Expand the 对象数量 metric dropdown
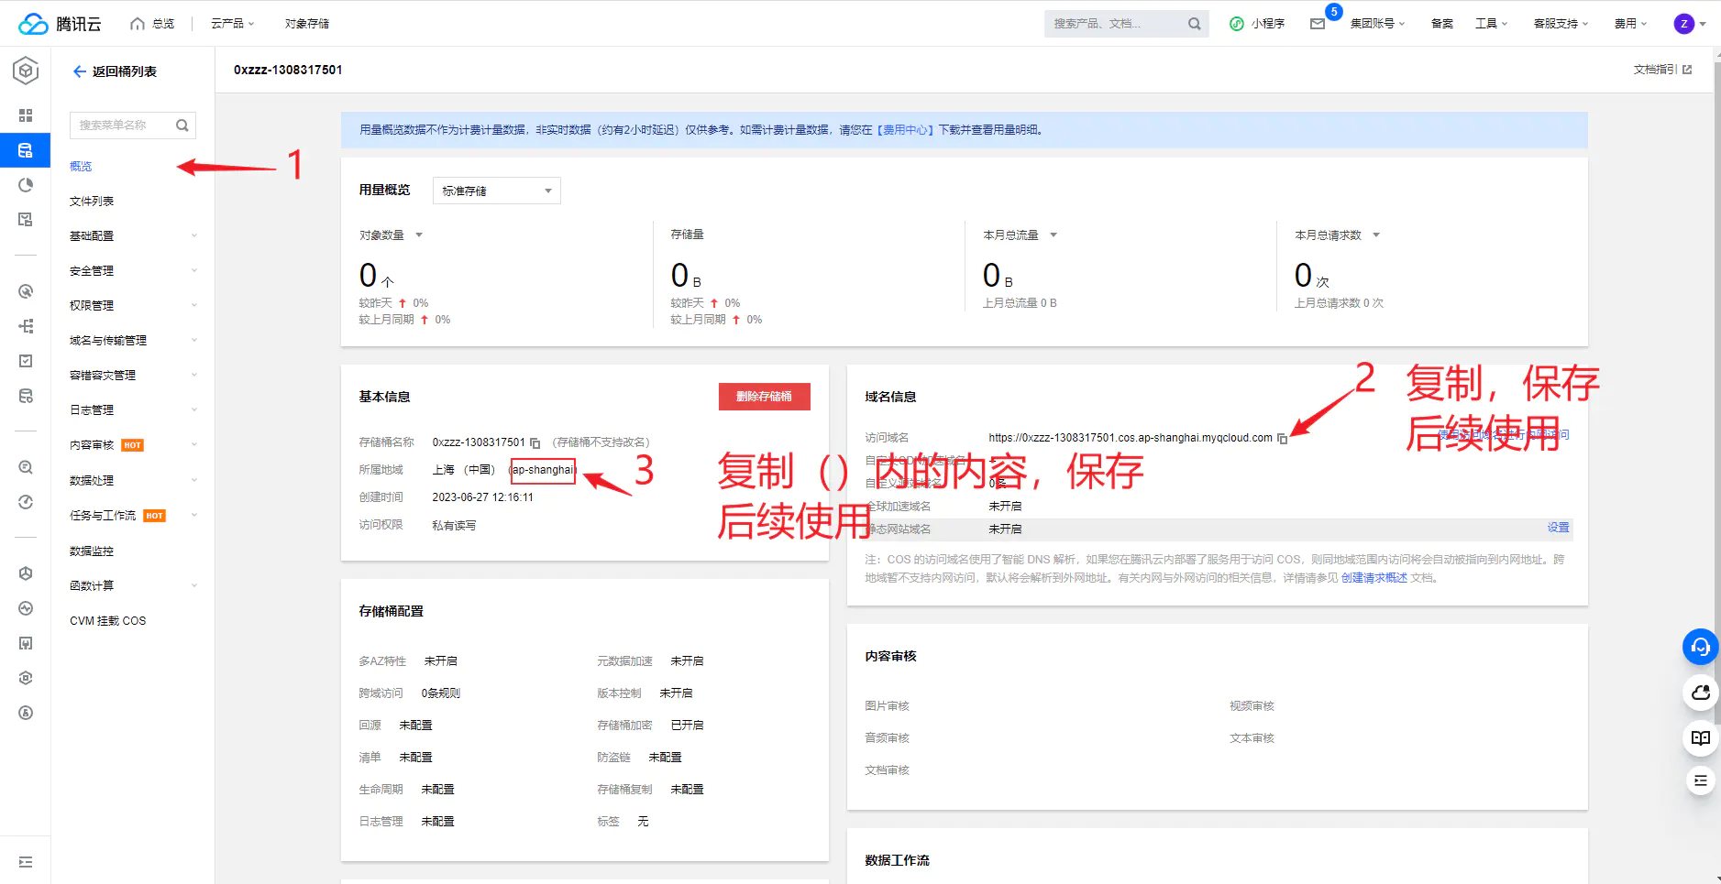Viewport: 1721px width, 884px height. 419,235
